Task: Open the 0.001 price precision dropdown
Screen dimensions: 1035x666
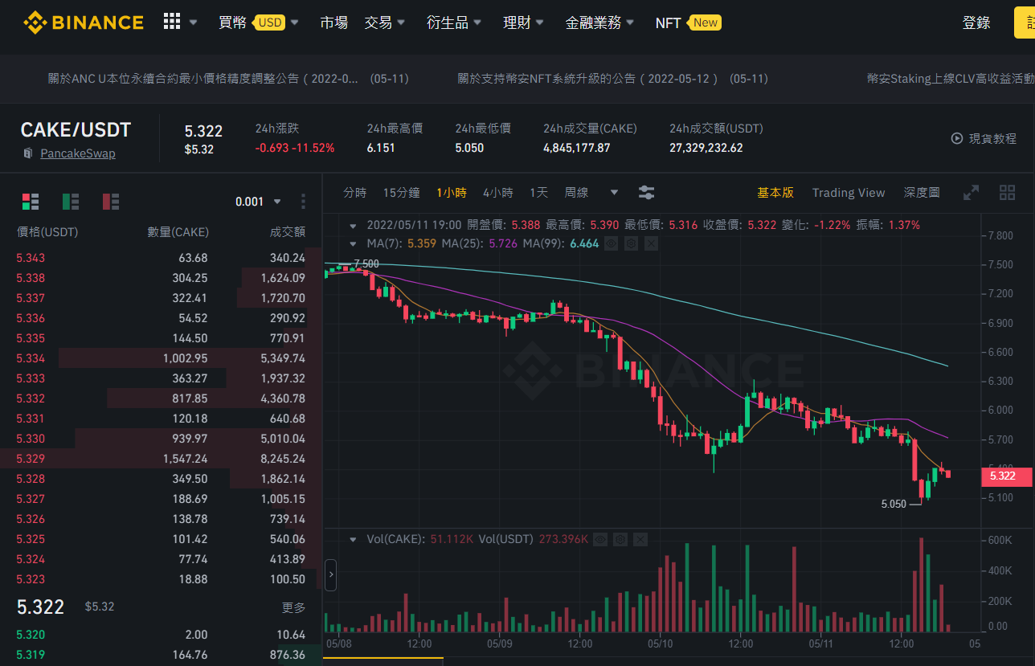Action: [259, 202]
